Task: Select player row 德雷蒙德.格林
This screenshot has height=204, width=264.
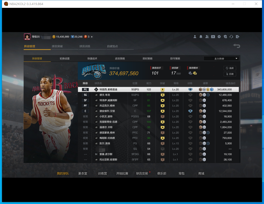Action: (x=158, y=133)
